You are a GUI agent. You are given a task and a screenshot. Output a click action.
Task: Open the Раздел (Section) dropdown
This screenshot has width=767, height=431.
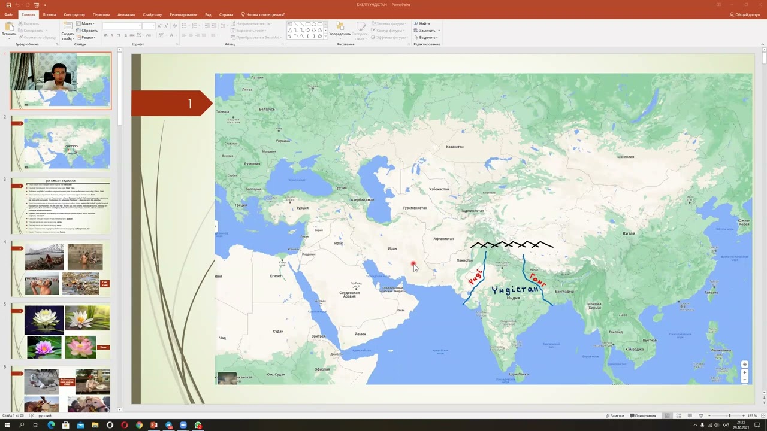tap(86, 37)
